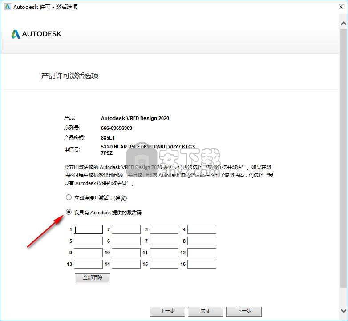Focus activation code field 3
This screenshot has width=348, height=321.
164,229
